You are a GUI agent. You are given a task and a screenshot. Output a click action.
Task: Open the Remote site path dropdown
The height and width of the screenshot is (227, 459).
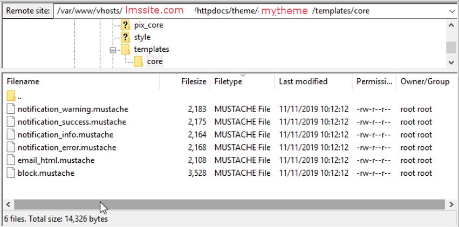pos(451,11)
